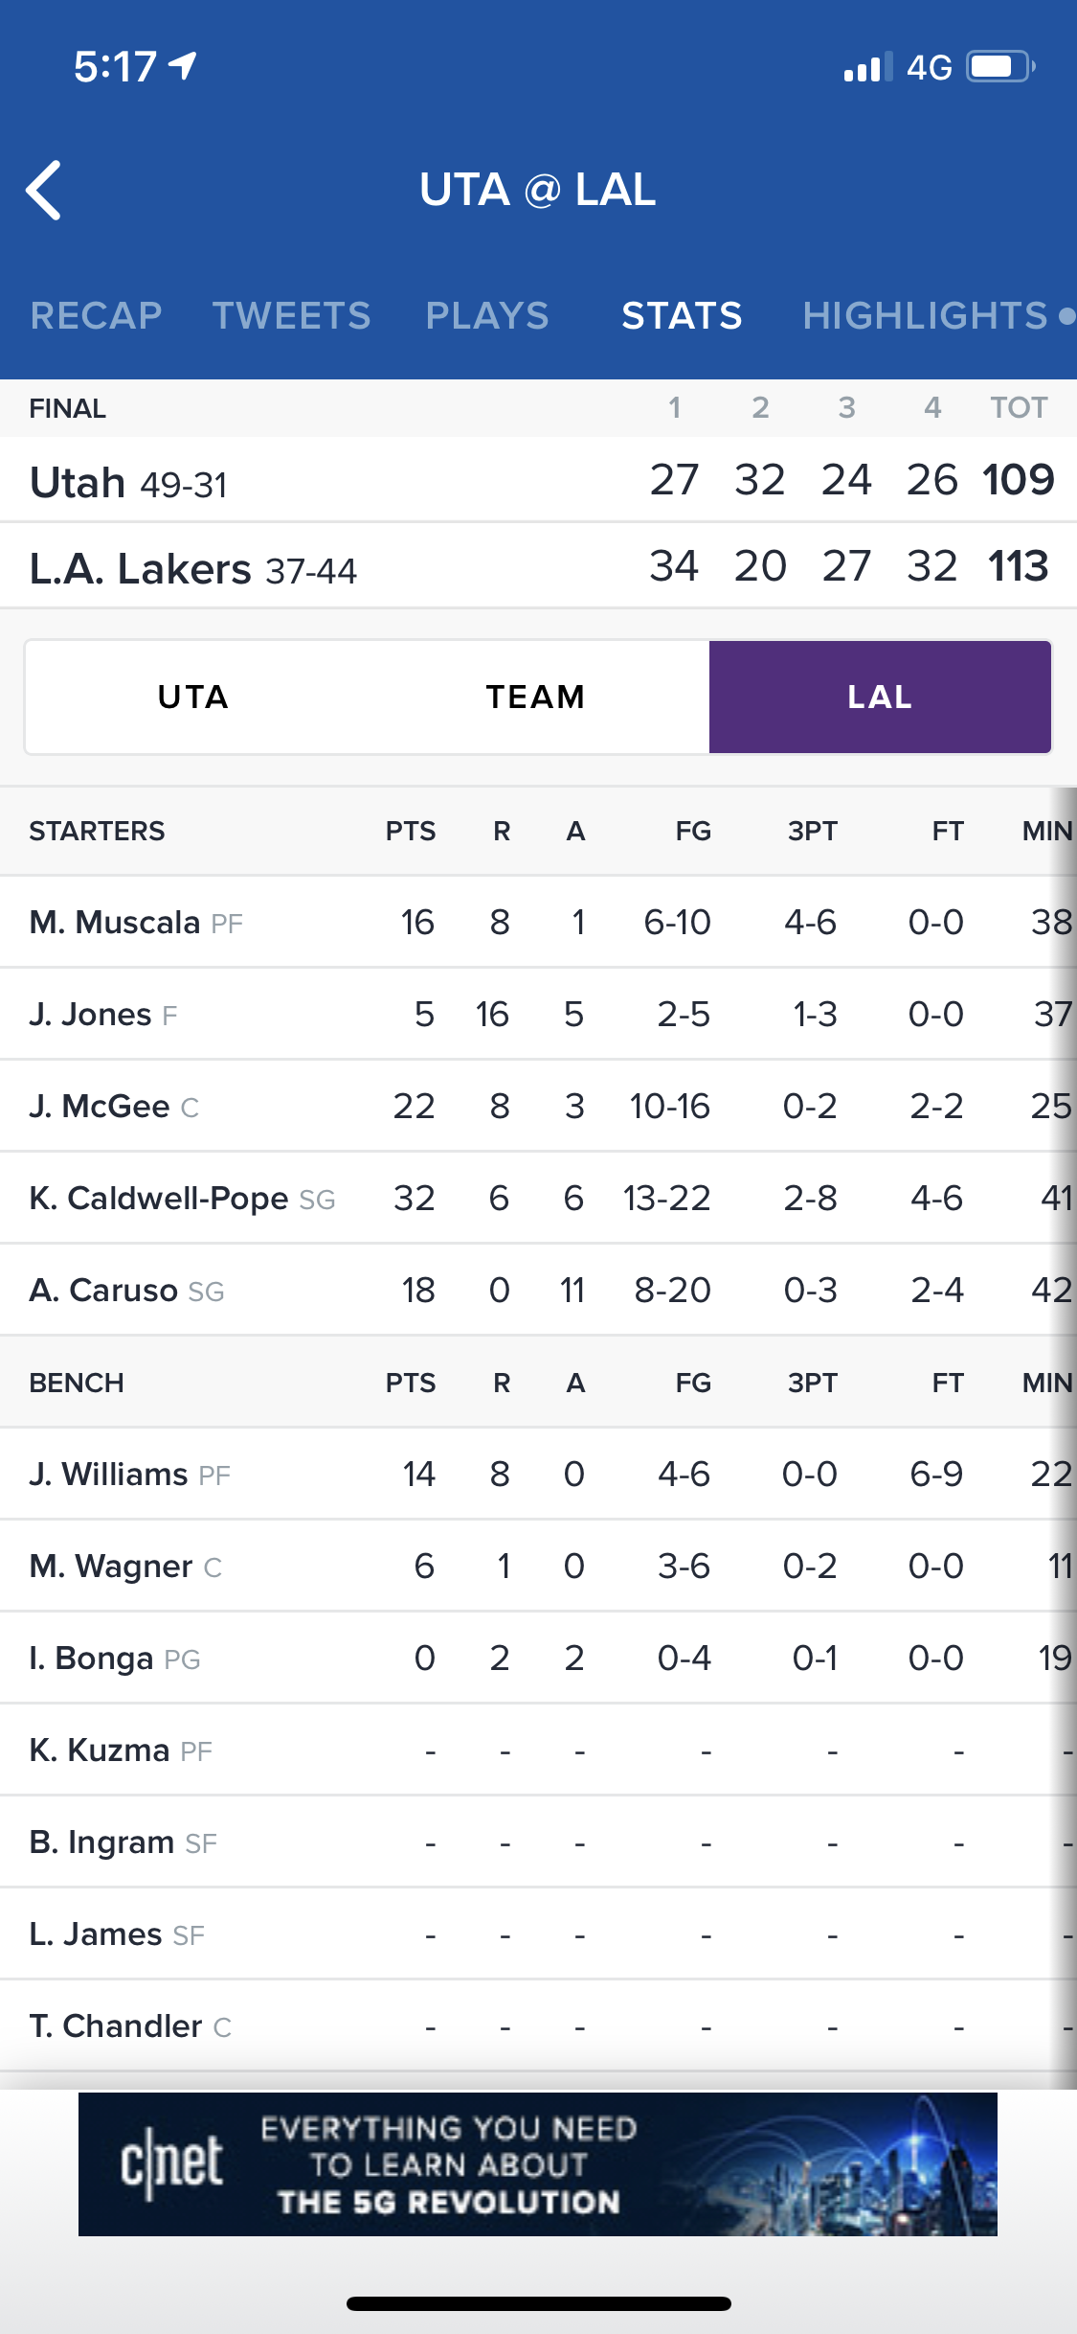Open the TWEETS tab
1077x2334 pixels.
292,315
